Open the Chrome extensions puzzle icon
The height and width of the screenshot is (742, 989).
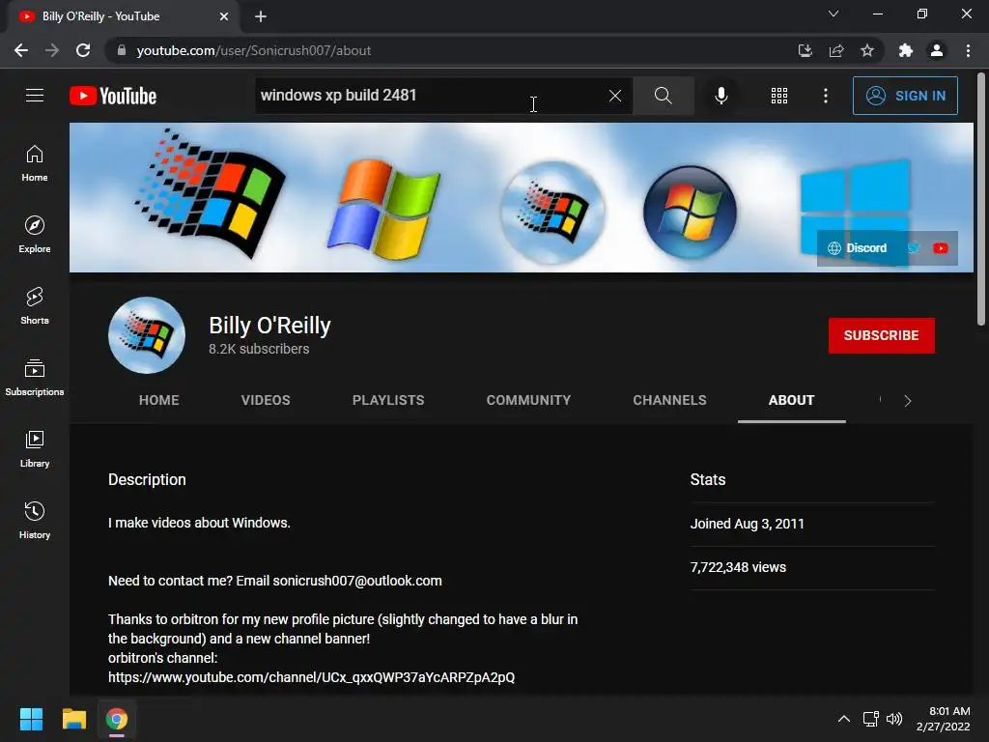click(x=906, y=50)
